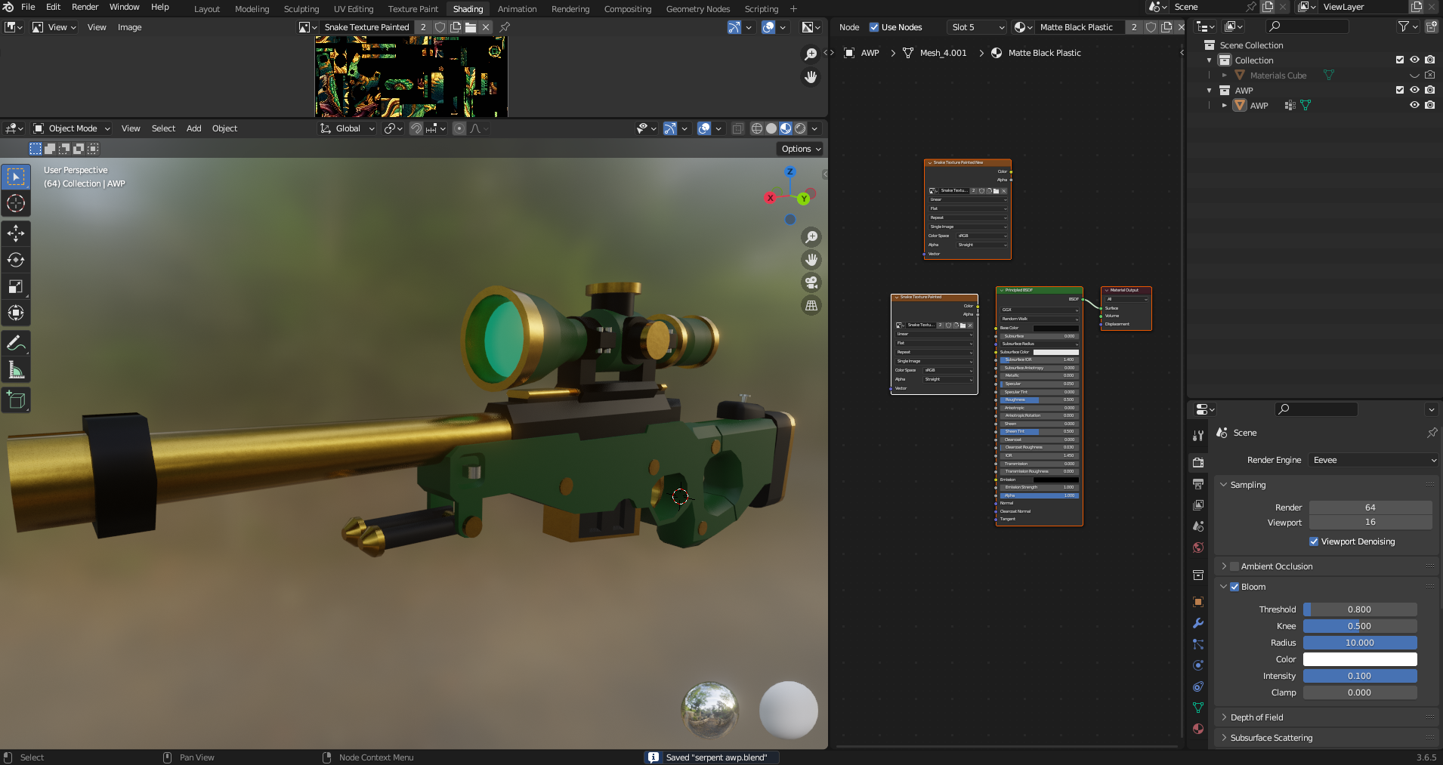Click the white Bloom Color swatch

(x=1360, y=659)
